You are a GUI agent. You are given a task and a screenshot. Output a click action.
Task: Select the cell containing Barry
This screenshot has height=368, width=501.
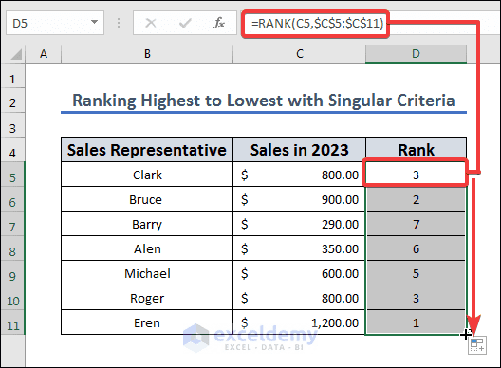(147, 224)
